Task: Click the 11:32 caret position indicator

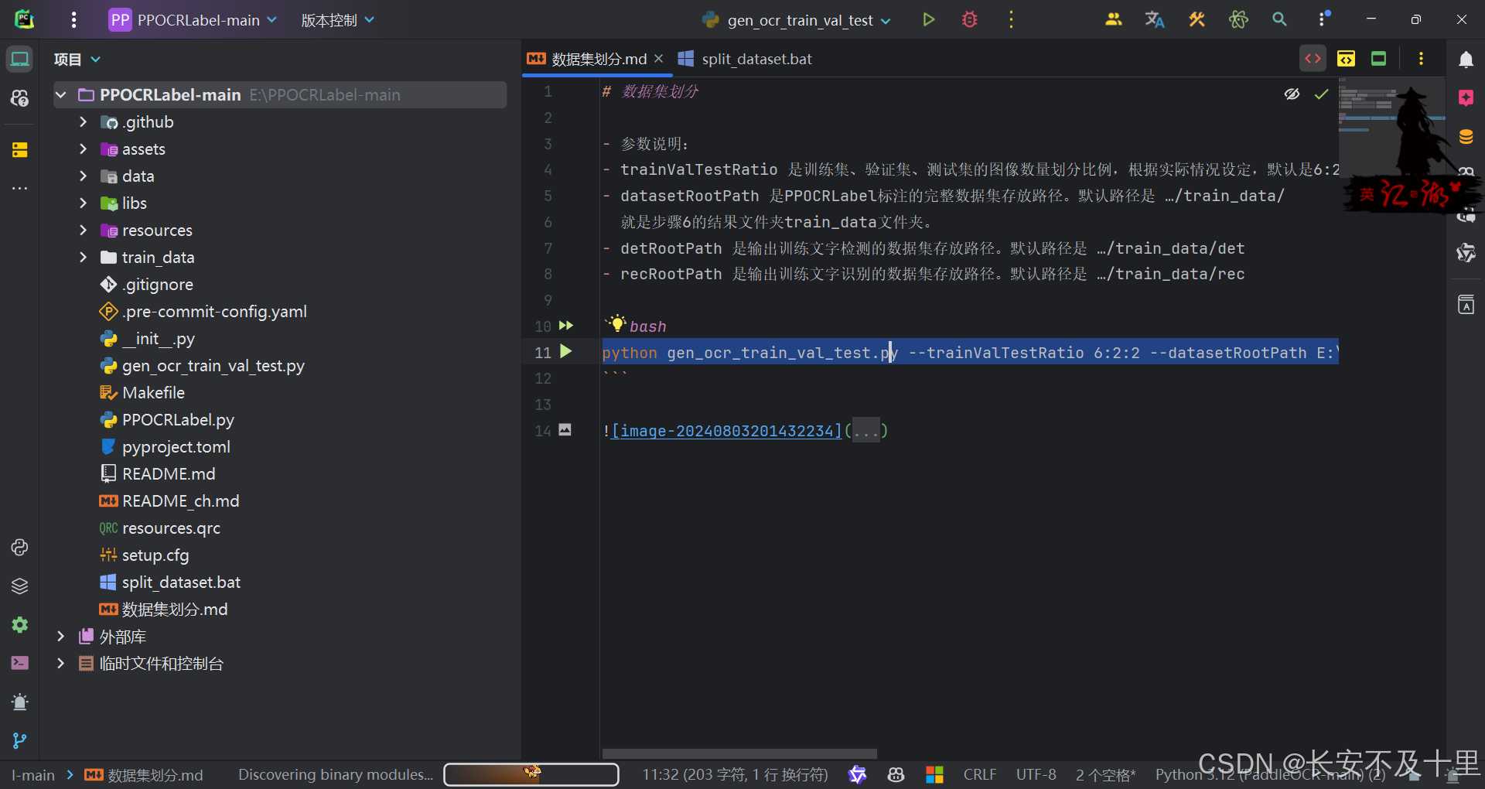Action: click(735, 774)
